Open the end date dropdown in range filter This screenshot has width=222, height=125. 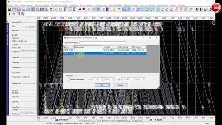(132, 80)
